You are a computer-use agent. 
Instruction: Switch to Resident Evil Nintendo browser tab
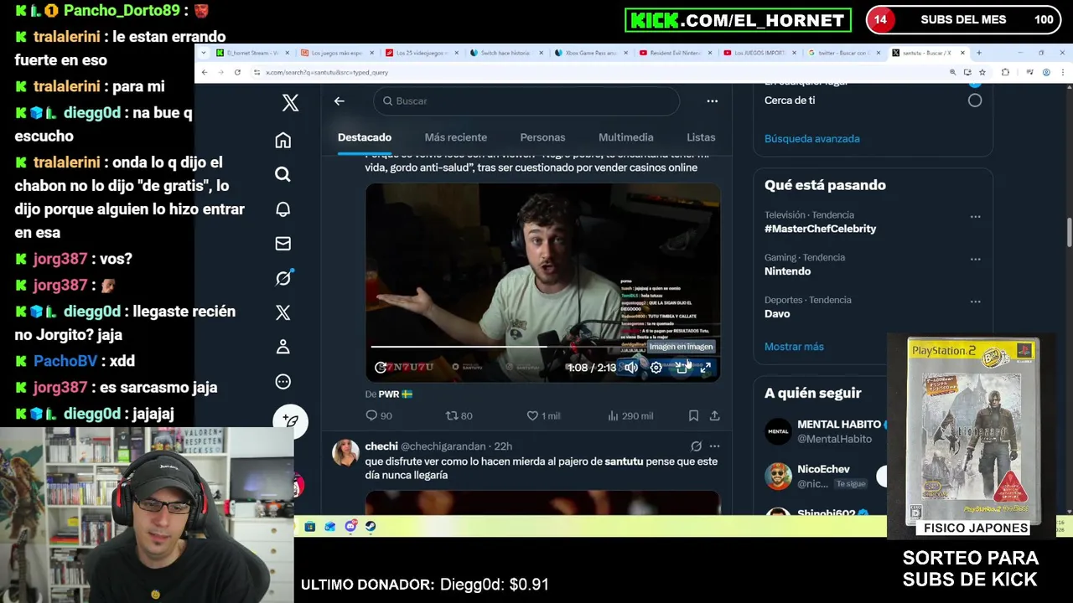tap(675, 53)
